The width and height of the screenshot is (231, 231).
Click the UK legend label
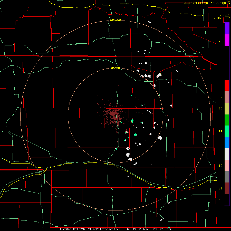[220, 40]
